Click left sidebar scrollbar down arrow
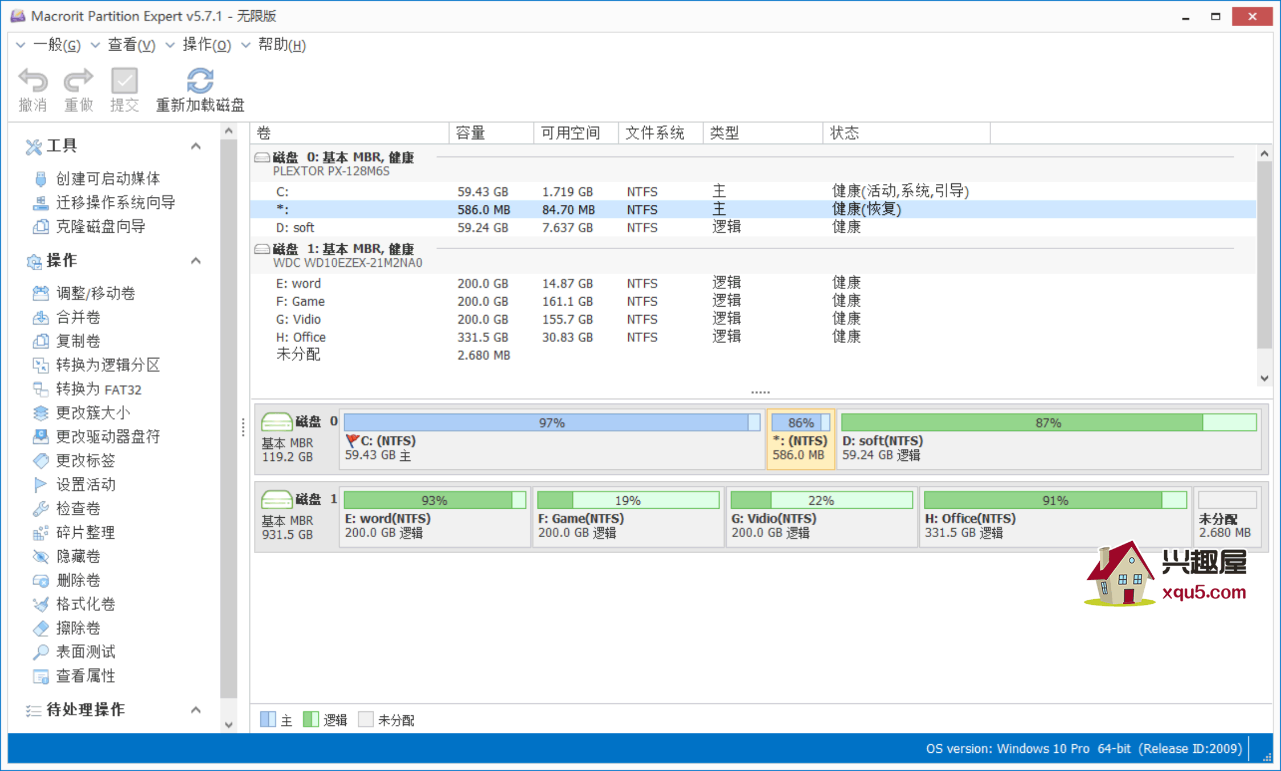Viewport: 1281px width, 771px height. (x=228, y=725)
